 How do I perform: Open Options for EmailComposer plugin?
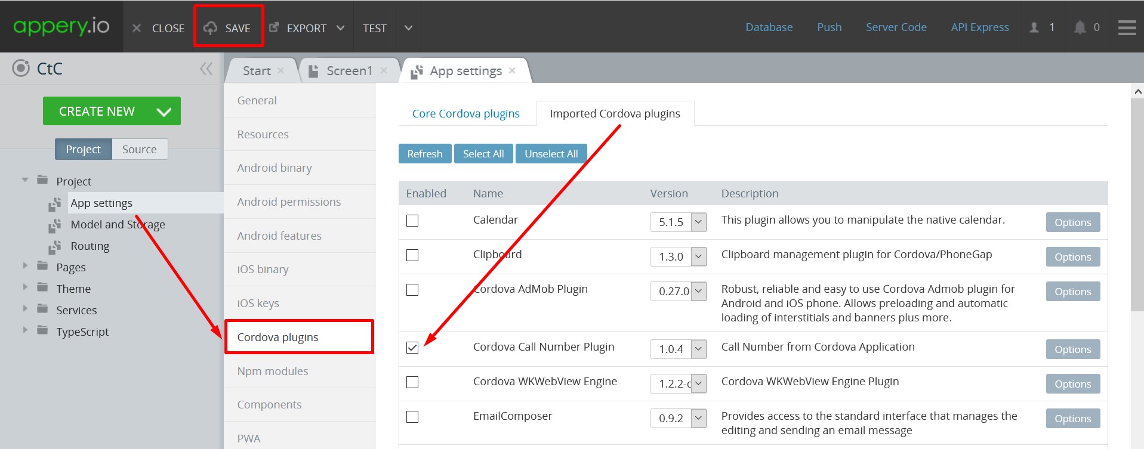pos(1073,418)
